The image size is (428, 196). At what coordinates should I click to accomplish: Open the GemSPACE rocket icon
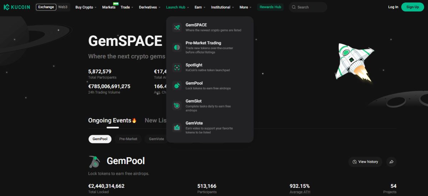coord(177,27)
